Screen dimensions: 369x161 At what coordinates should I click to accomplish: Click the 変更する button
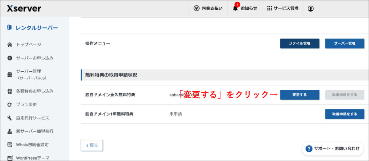299,95
